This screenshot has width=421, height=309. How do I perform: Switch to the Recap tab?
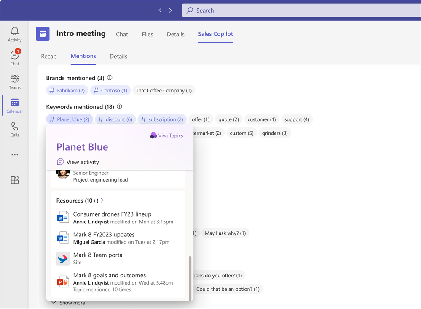point(49,56)
